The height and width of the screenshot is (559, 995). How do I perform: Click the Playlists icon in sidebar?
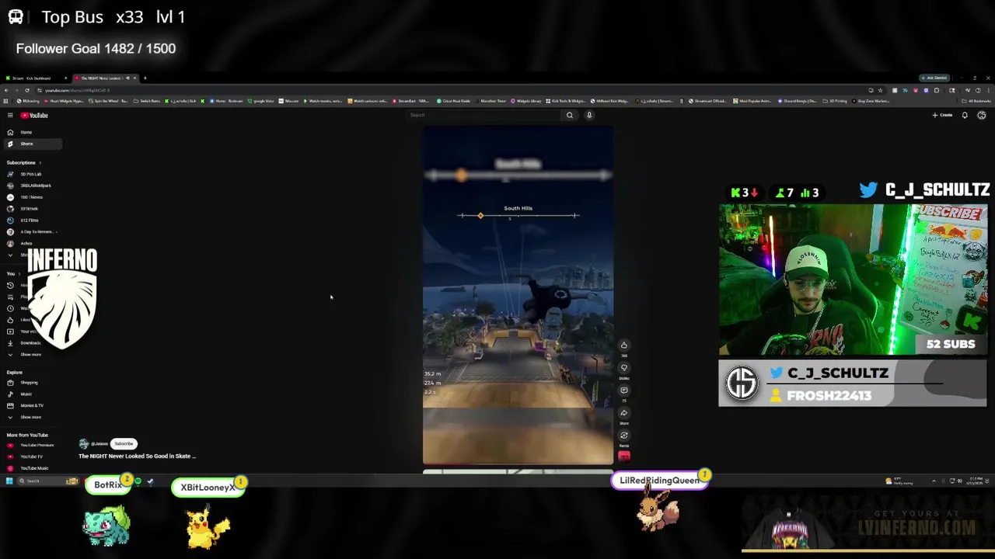click(10, 297)
